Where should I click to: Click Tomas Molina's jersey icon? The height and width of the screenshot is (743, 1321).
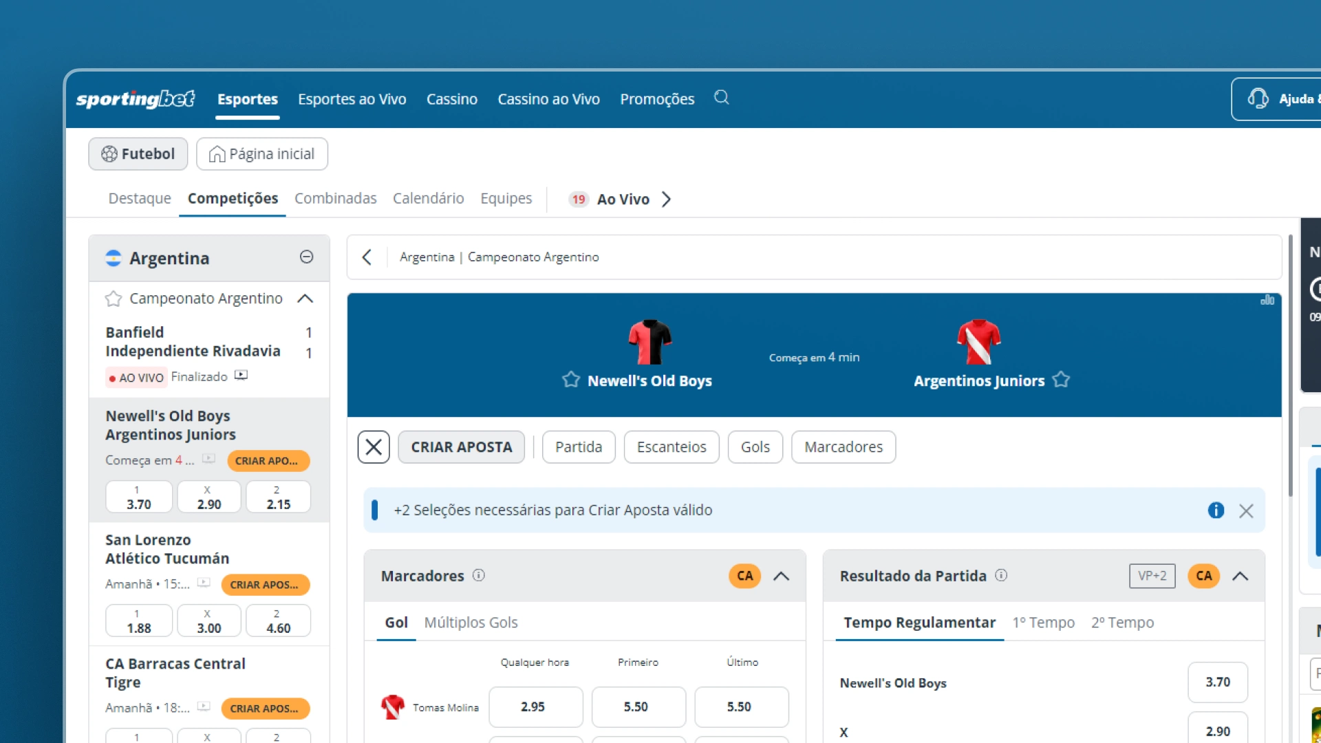tap(393, 707)
